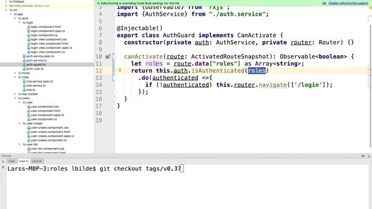Click the Terminal panel title
372x209 pixels.
6,156
